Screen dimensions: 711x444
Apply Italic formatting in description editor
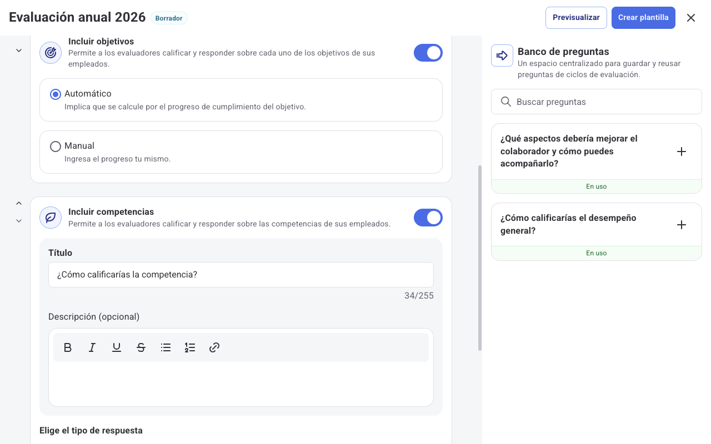coord(92,347)
